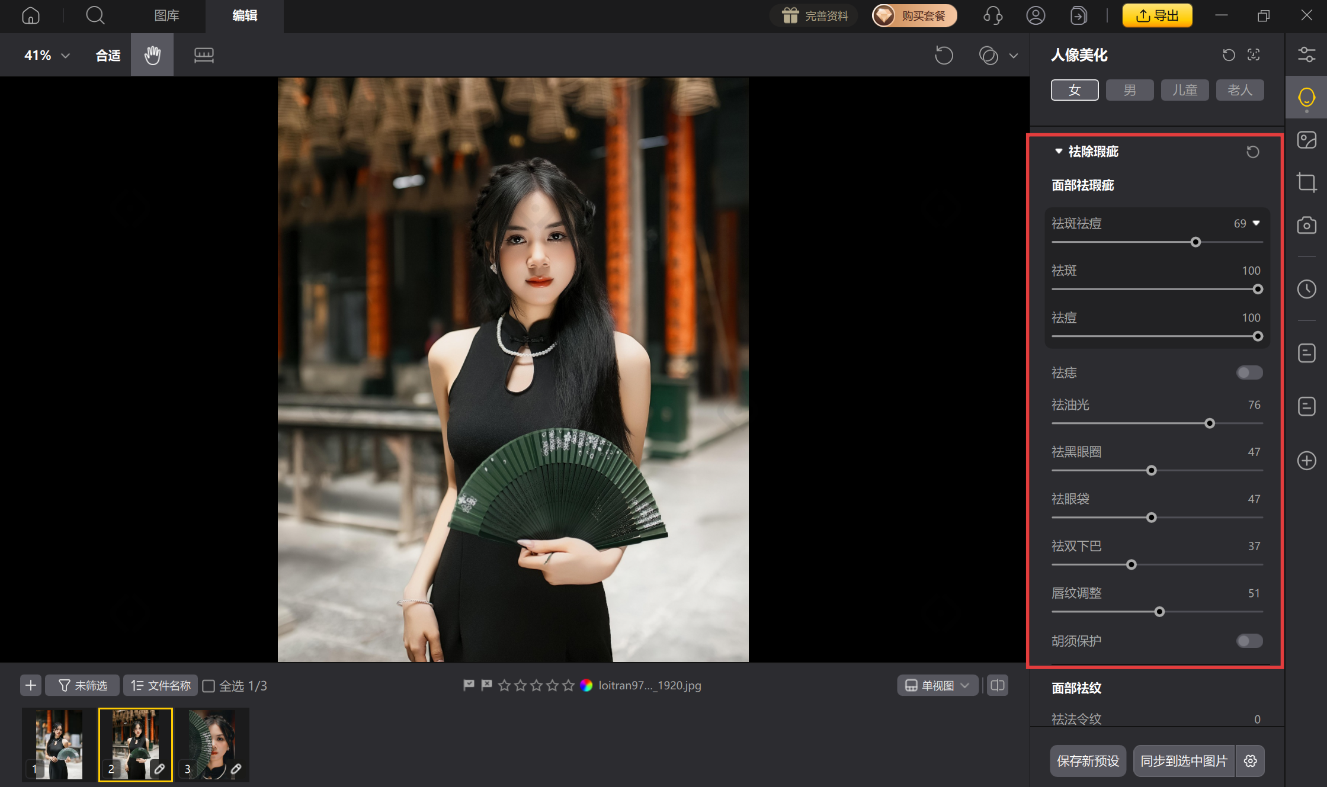
Task: Click 保存新预设 button
Action: 1088,761
